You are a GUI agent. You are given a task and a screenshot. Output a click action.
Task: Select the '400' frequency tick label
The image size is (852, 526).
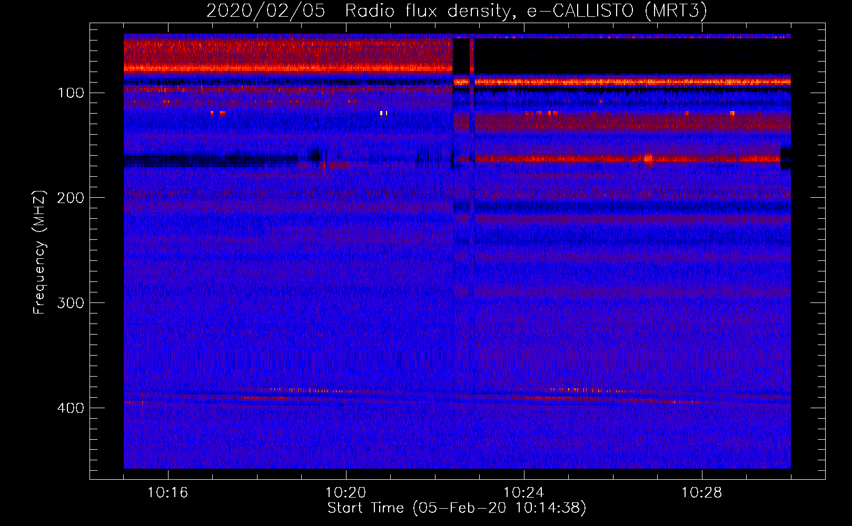pos(71,408)
